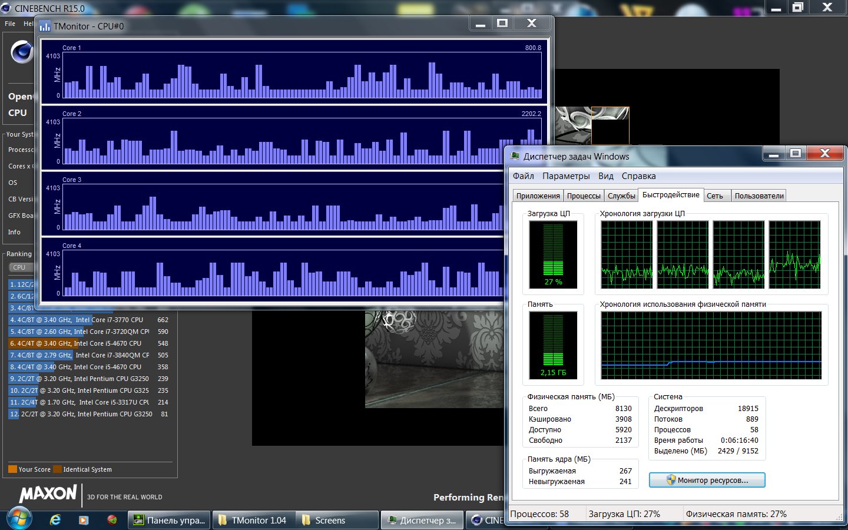The height and width of the screenshot is (530, 848).
Task: Open the Пользователи tab
Action: (758, 196)
